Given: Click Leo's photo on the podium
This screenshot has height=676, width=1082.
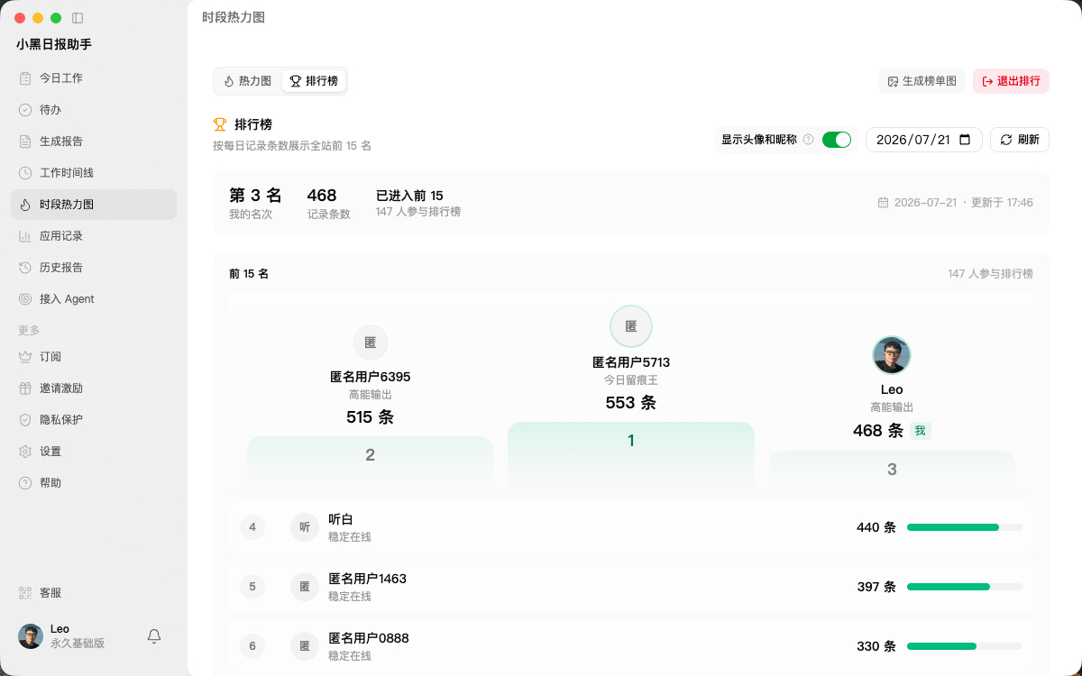Looking at the screenshot, I should click(892, 355).
